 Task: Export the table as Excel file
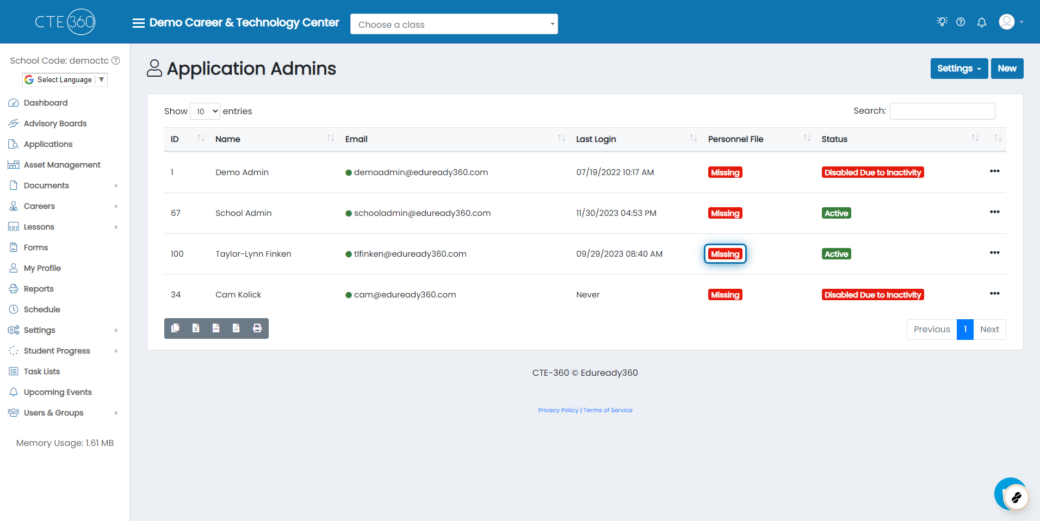196,328
